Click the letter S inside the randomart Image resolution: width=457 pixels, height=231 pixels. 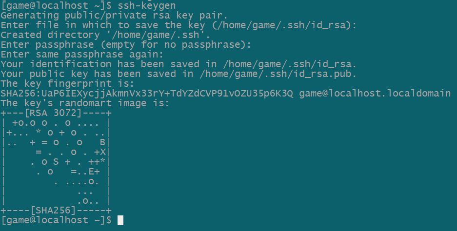tap(56, 162)
